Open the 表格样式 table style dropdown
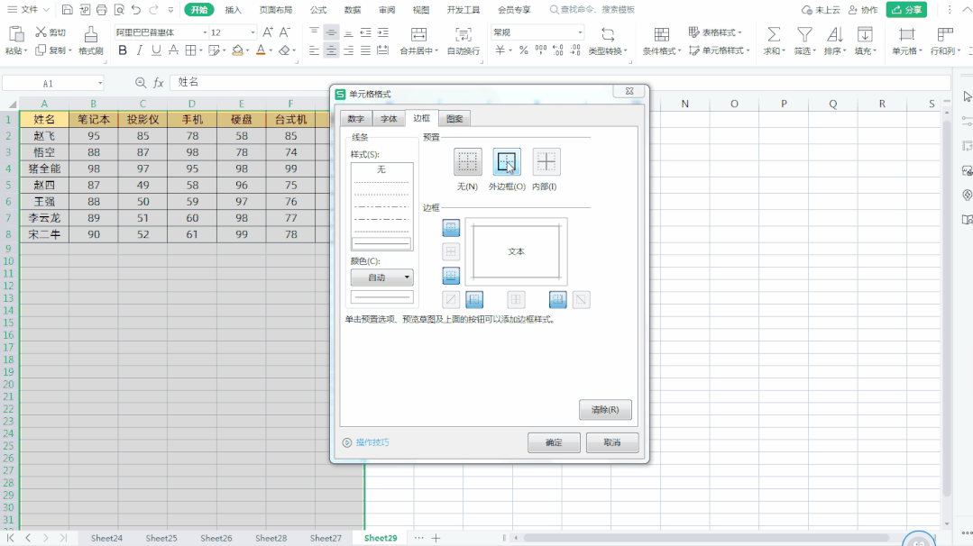973x546 pixels. pyautogui.click(x=715, y=32)
